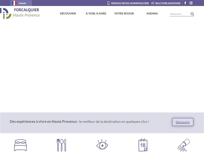Click the Forcalquier Haute Provence logo
The width and height of the screenshot is (204, 153).
click(20, 13)
